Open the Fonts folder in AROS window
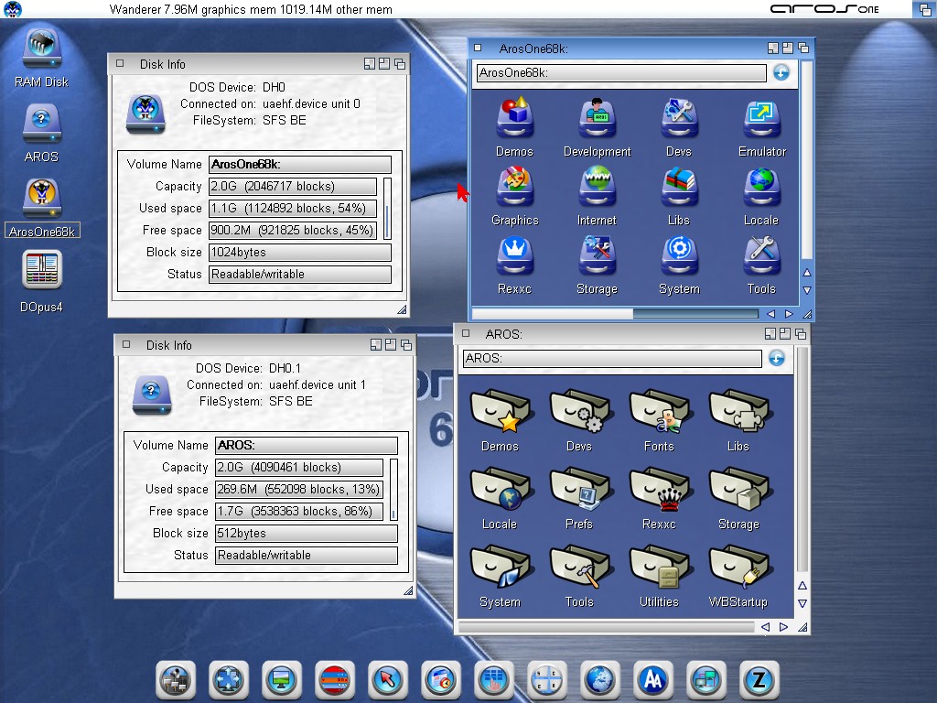937x703 pixels. [658, 412]
